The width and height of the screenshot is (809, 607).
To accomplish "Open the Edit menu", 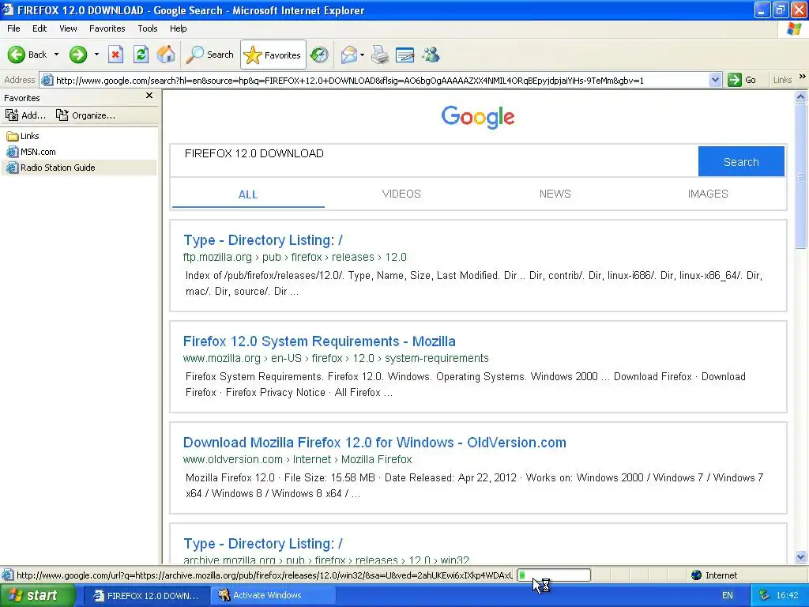I will click(40, 28).
